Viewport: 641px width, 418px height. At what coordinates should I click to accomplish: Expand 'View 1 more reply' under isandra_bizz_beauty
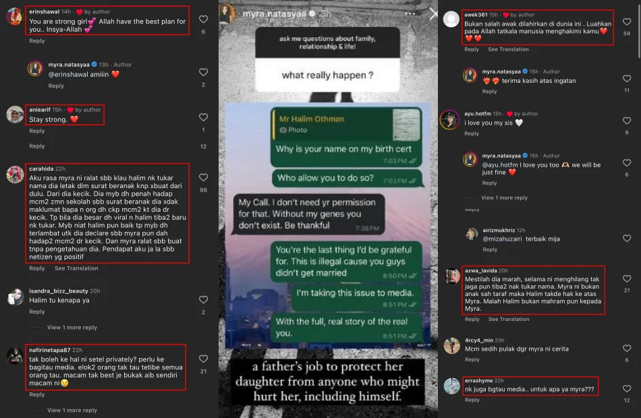pos(72,327)
